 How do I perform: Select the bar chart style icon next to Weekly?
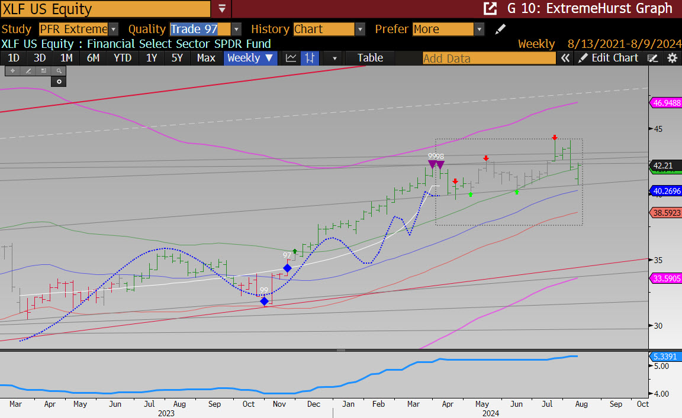(x=310, y=58)
